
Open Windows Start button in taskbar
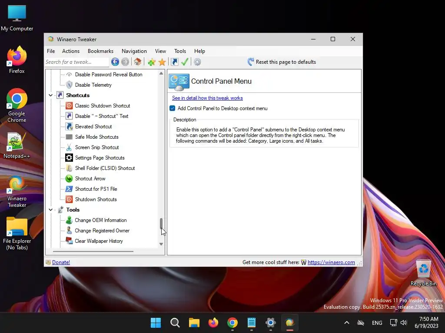coord(156,323)
